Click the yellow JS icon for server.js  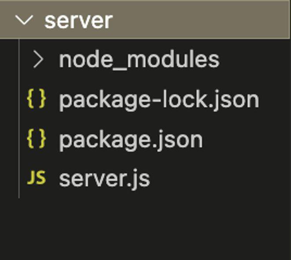click(36, 178)
